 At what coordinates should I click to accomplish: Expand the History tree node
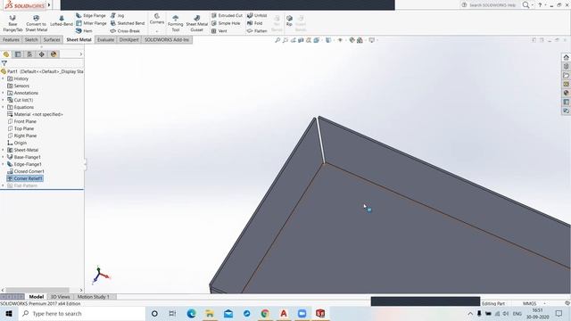click(x=3, y=78)
